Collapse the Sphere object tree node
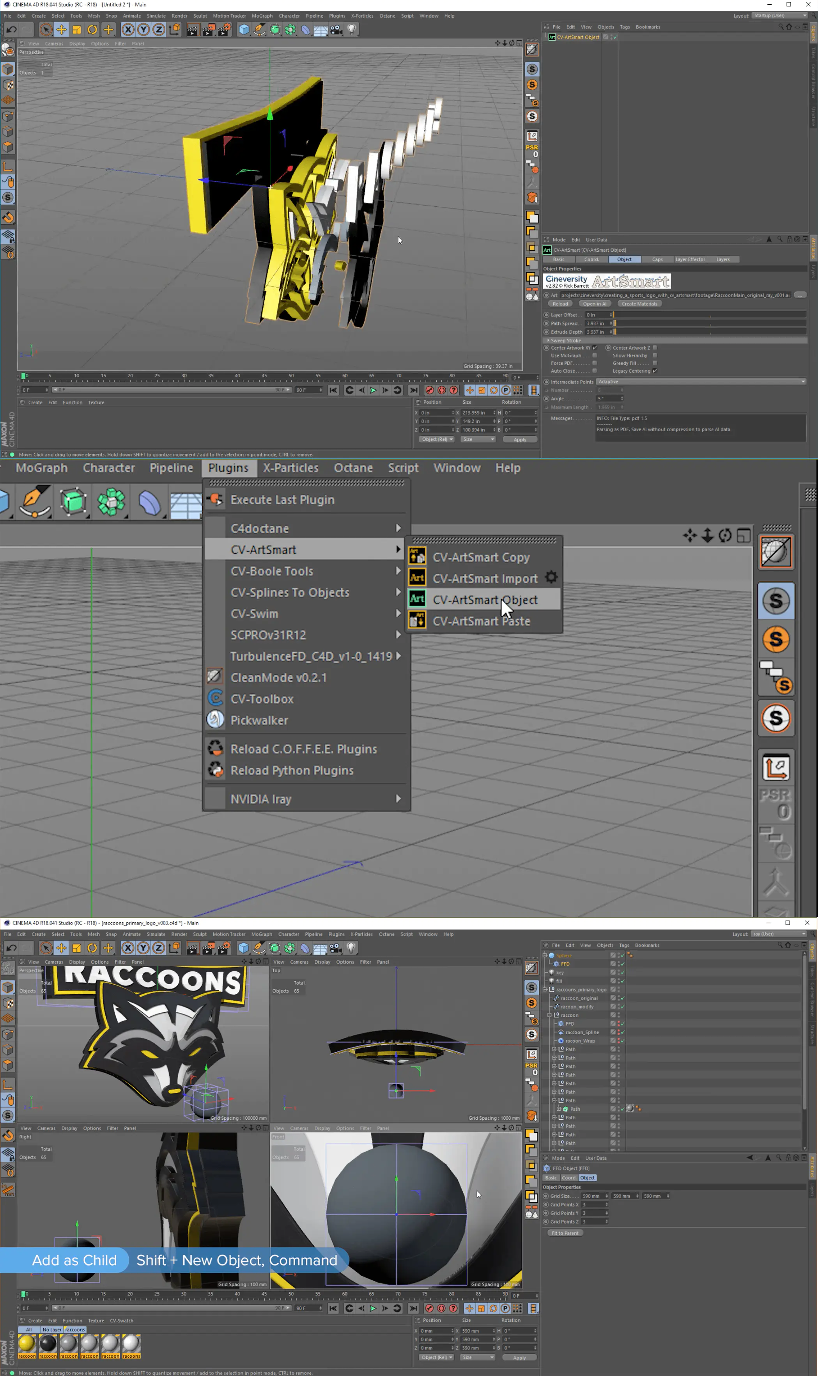Image resolution: width=818 pixels, height=1376 pixels. point(545,955)
